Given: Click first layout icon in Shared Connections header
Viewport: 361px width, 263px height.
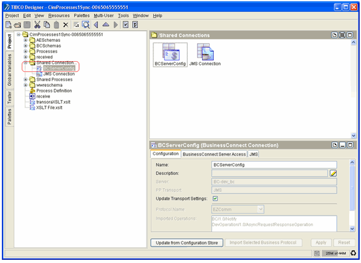Looking at the screenshot, I should tap(334, 35).
